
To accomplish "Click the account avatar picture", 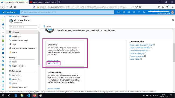I will coord(172,12).
